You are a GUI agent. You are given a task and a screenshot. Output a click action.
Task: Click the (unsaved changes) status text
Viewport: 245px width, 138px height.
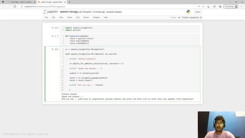point(114,12)
